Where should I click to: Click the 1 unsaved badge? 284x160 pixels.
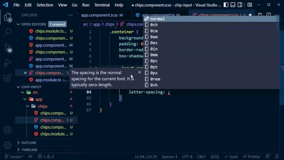tap(57, 24)
